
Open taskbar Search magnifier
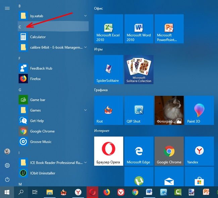21,192
